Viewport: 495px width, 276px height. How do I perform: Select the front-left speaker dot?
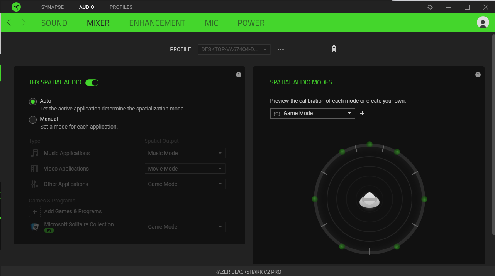(342, 152)
